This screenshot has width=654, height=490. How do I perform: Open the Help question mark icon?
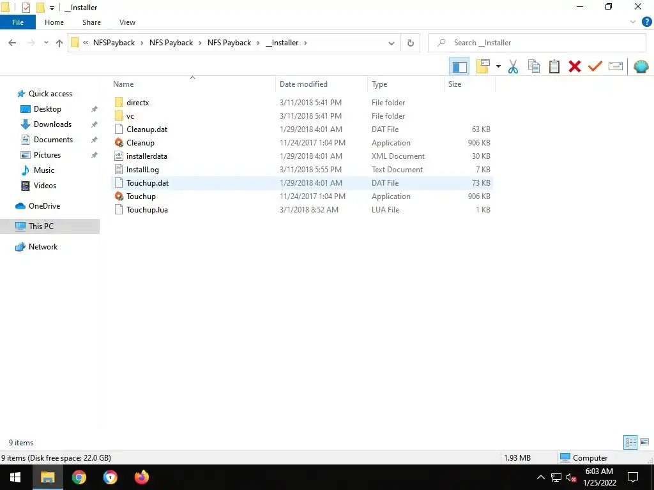646,22
